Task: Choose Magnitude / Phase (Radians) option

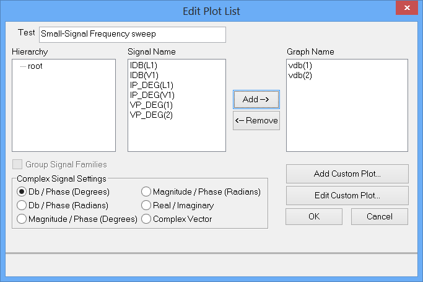Action: 146,192
